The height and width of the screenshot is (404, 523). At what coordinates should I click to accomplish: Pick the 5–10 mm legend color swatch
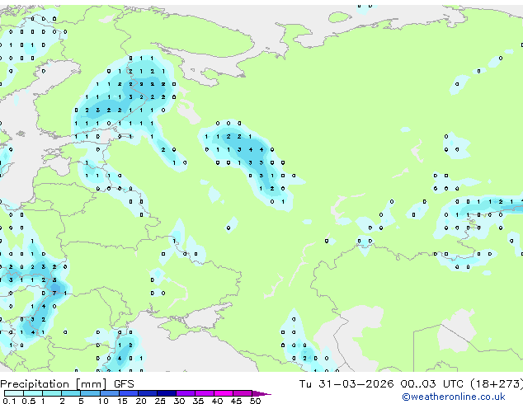(x=90, y=393)
